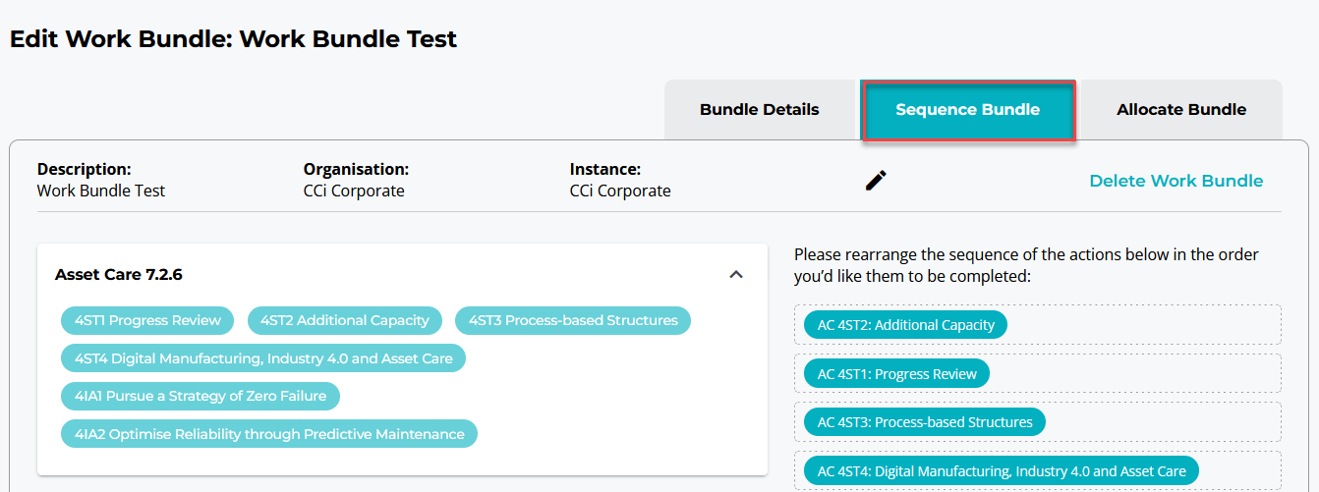
Task: Click the AC 4ST4: Digital Manufacturing sequence item
Action: [1001, 470]
